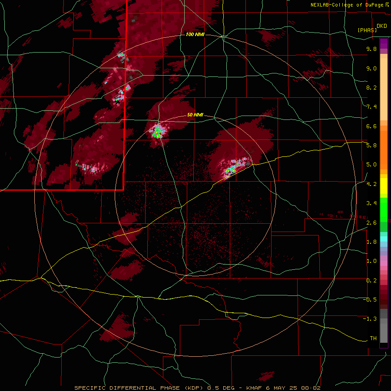Click the 1.8 scale value
The height and width of the screenshot is (391, 391).
371,242
